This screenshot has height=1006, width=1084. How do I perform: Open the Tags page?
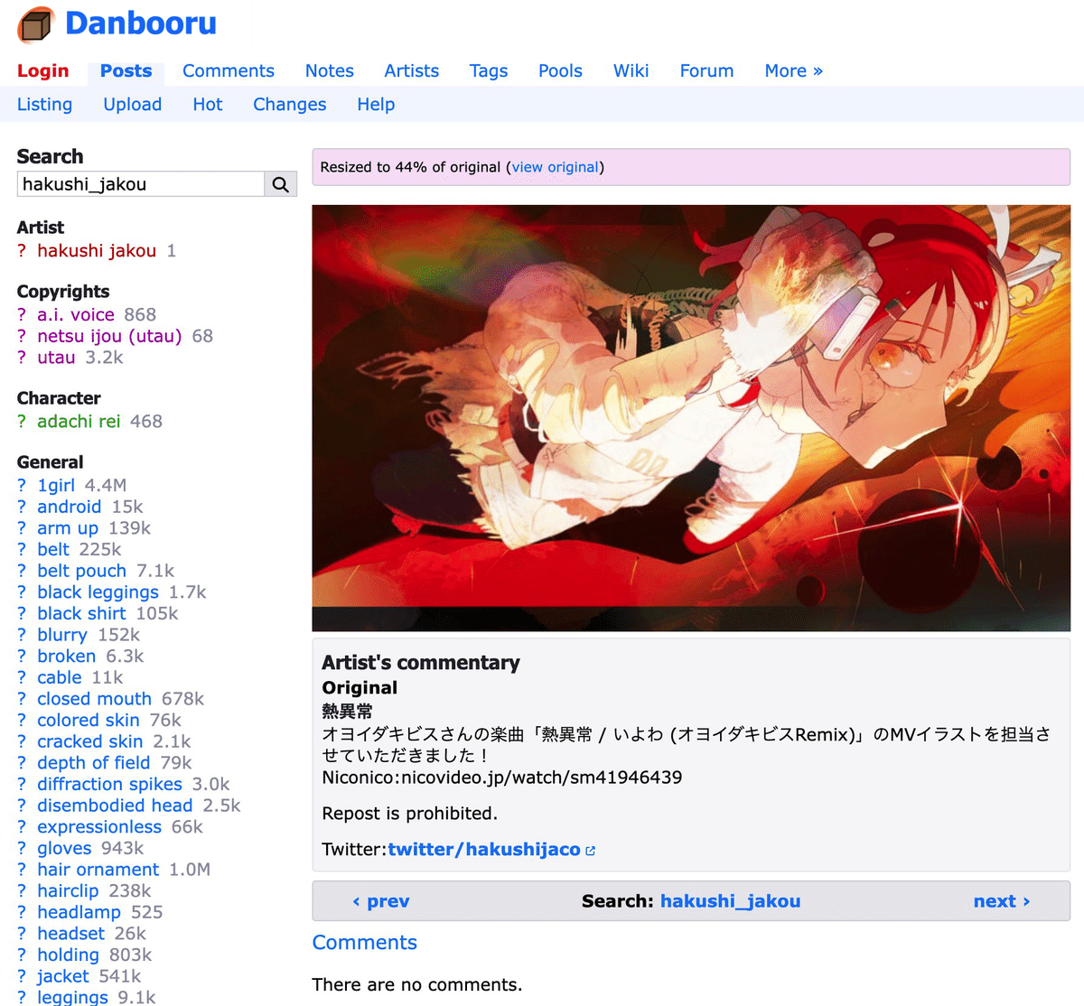click(489, 71)
